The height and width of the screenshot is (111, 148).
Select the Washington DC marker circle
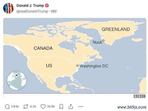pyautogui.click(x=77, y=66)
